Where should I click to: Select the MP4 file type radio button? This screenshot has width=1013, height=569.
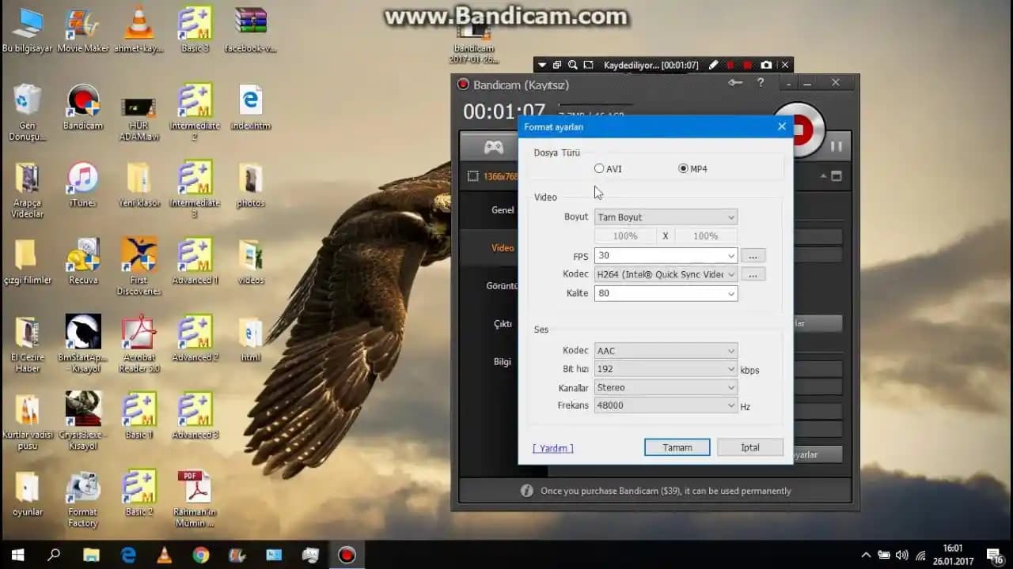pyautogui.click(x=683, y=168)
